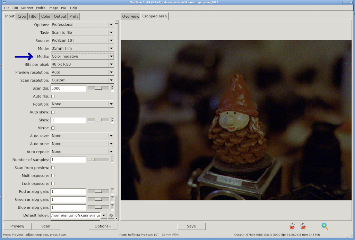Click Scan dpi stepper arrows
Viewport: 355px width, 240px height.
coord(112,88)
